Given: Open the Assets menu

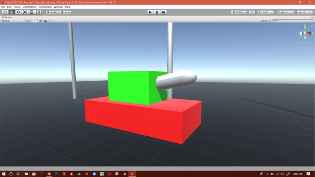Looking at the screenshot, I should tap(17, 7).
